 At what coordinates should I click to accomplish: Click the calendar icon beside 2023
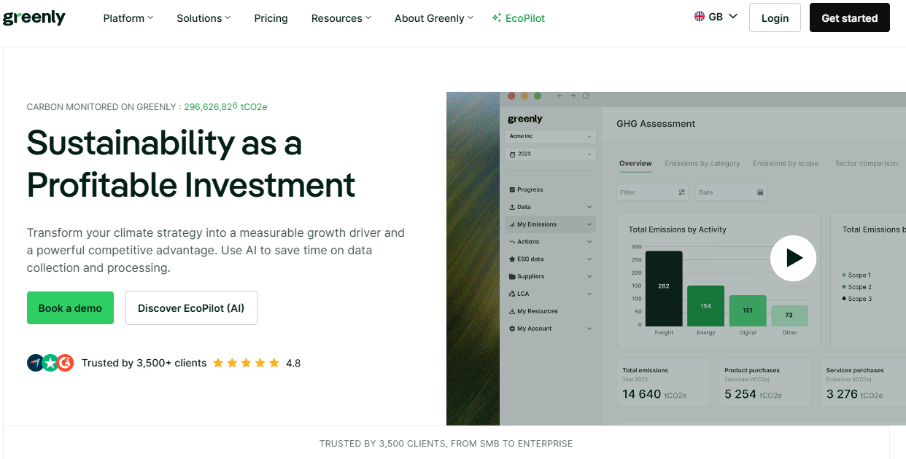[x=512, y=154]
